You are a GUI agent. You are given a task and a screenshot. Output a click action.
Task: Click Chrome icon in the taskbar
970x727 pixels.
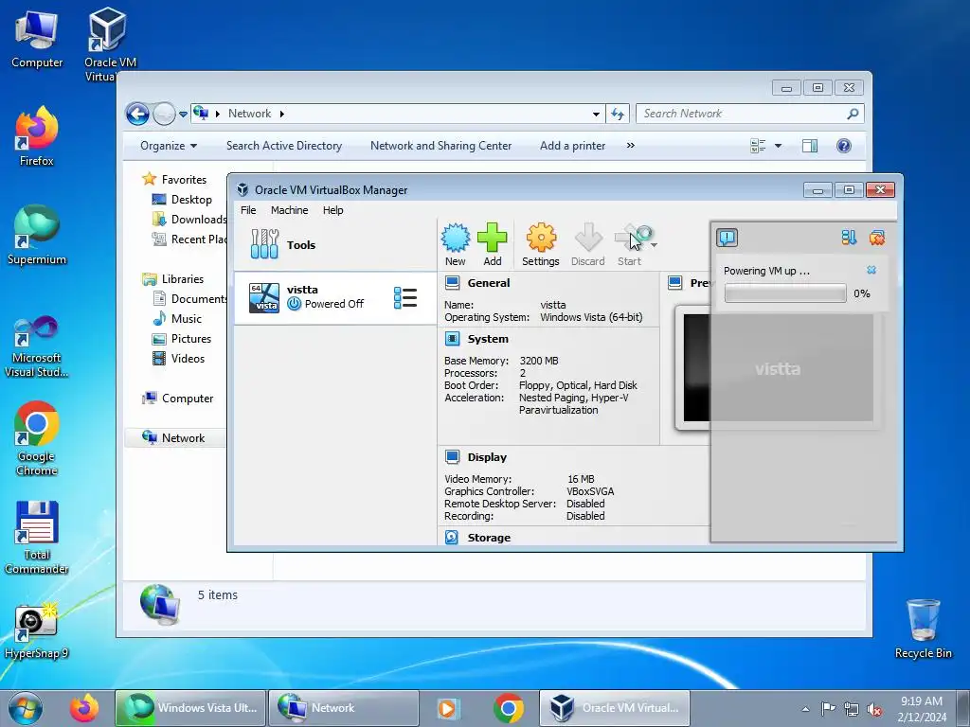[x=509, y=708]
